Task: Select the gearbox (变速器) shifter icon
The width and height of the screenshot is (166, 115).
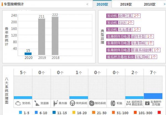Action: pos(37,103)
